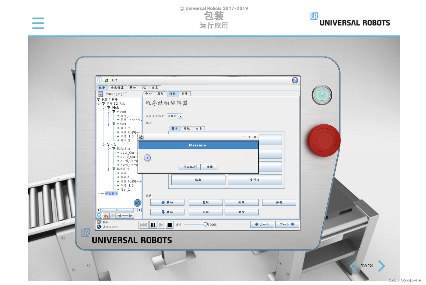The height and width of the screenshot is (285, 426).
Task: Click the program tree horizontal scrollbar
Action: pos(119,210)
